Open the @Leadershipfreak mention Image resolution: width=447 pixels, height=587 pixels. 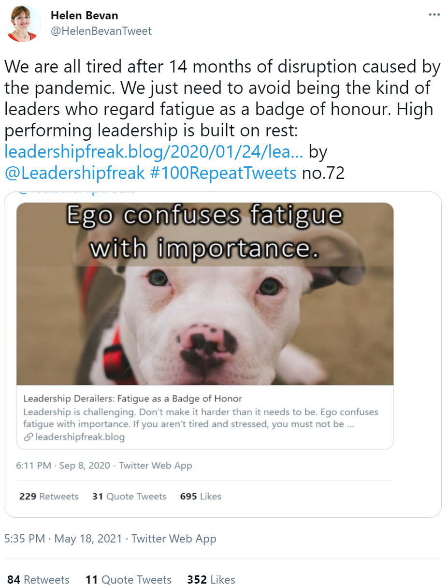tap(74, 173)
